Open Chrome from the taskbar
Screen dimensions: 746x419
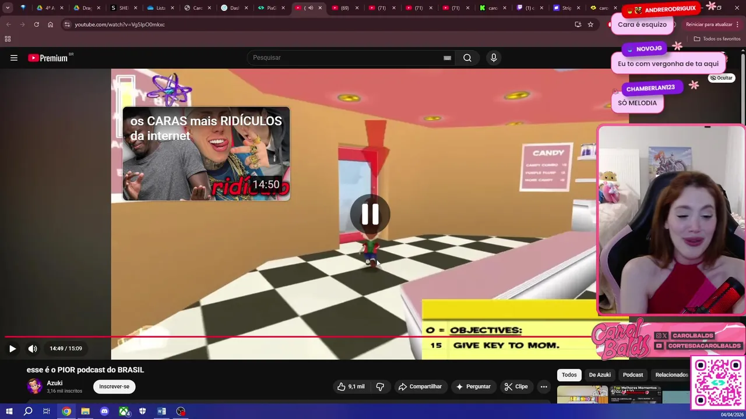[66, 411]
